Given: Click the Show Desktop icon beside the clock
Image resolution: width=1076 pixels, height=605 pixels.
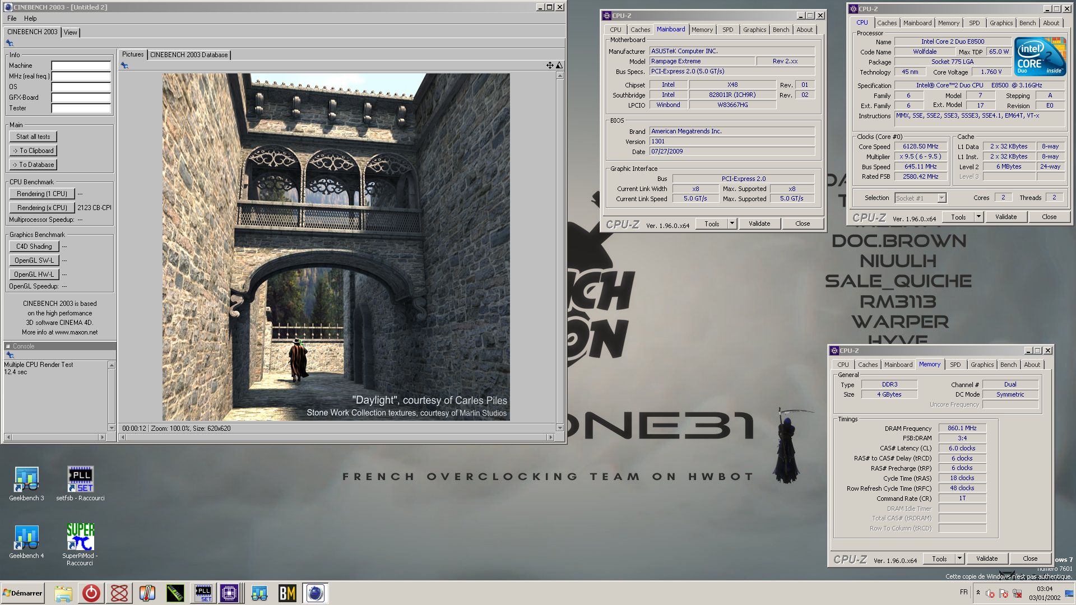Looking at the screenshot, I should click(1069, 593).
